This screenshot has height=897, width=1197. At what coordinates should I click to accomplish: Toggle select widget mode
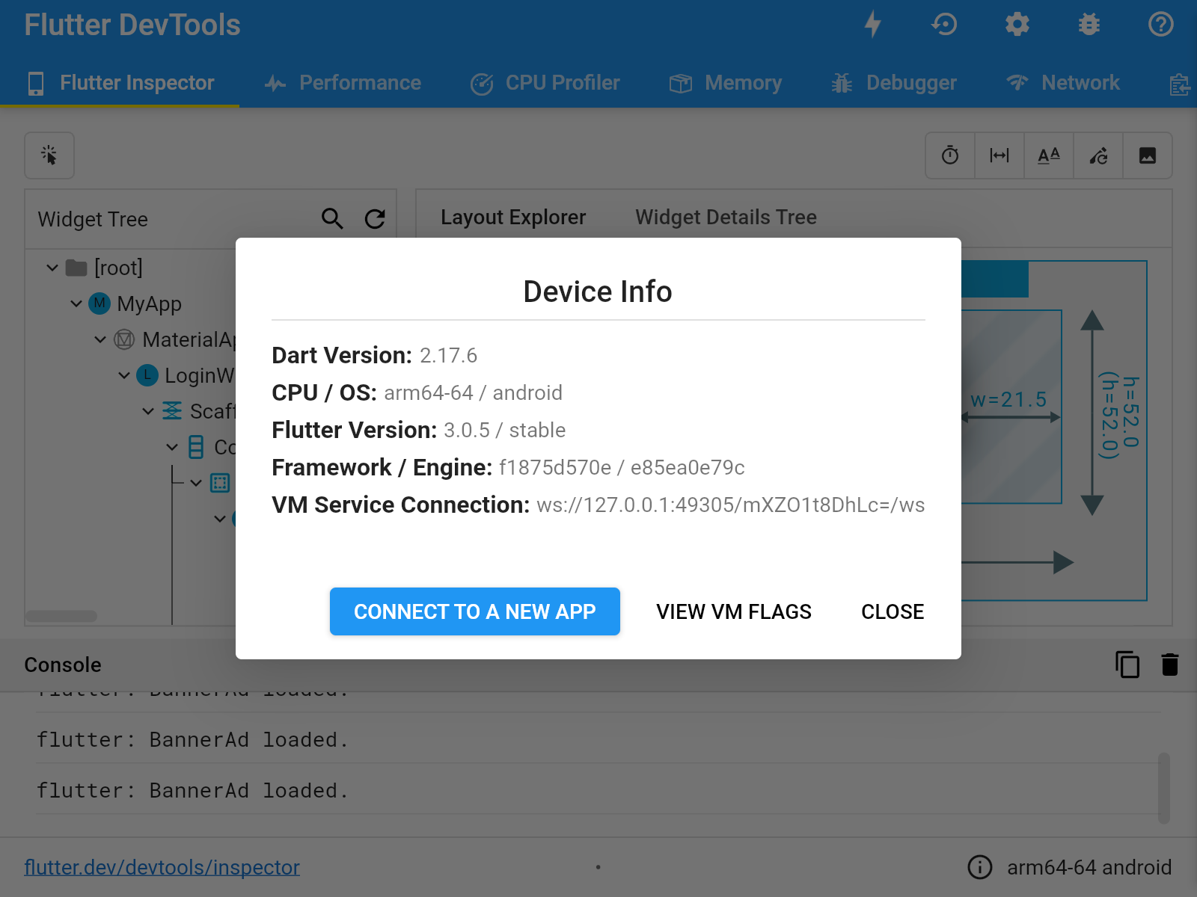click(x=49, y=155)
